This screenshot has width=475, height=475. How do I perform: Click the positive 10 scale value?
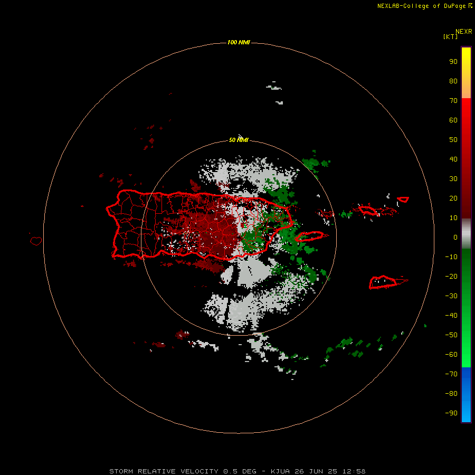click(x=453, y=218)
